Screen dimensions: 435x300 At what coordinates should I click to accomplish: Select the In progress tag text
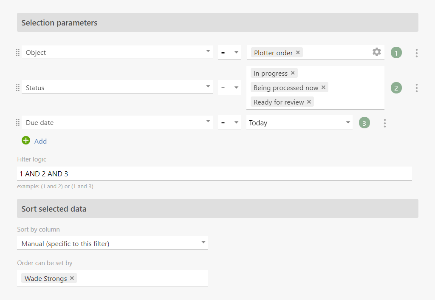[271, 73]
